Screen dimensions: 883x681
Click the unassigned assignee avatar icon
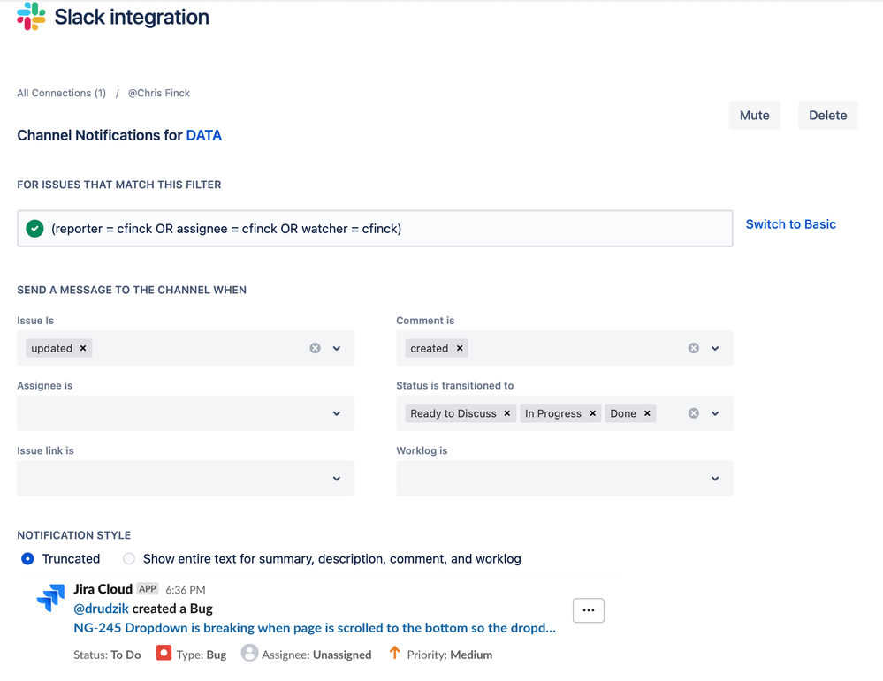(x=249, y=653)
